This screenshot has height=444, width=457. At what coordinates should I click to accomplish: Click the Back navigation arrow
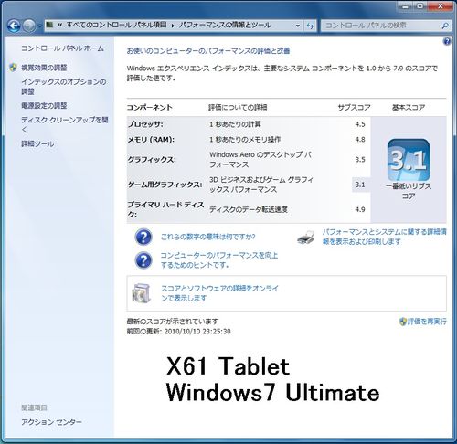point(13,26)
